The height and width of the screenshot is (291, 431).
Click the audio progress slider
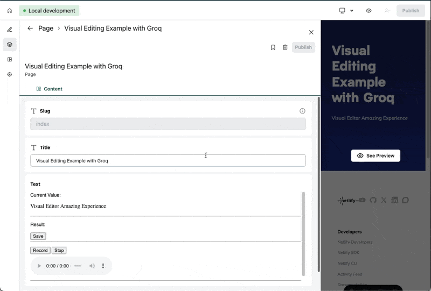[x=78, y=266]
